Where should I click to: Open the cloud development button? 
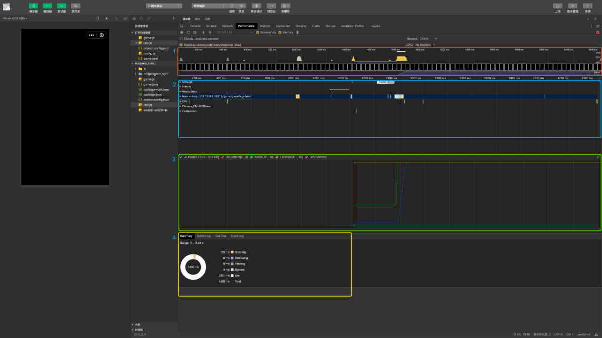75,6
